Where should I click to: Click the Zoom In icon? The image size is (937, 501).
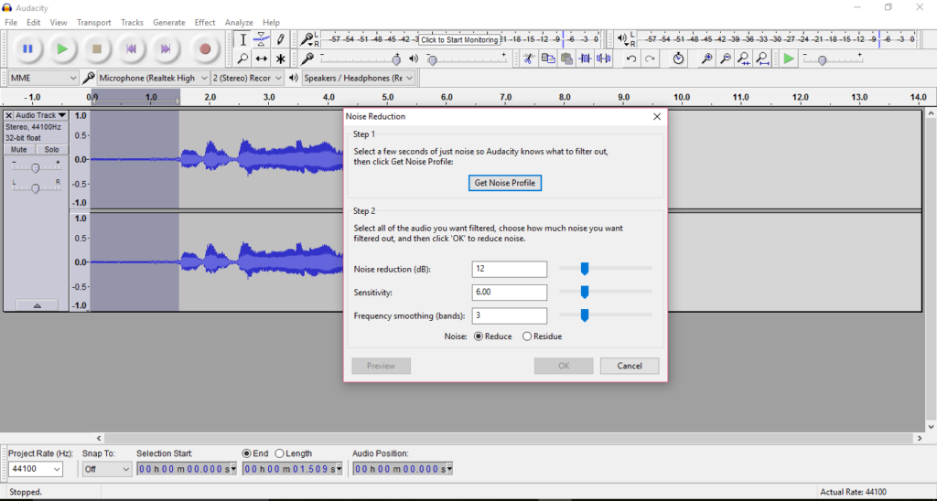click(706, 59)
